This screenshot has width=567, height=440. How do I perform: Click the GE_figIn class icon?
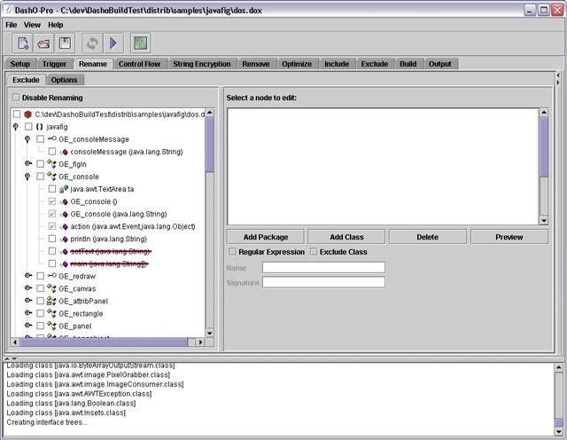[51, 164]
